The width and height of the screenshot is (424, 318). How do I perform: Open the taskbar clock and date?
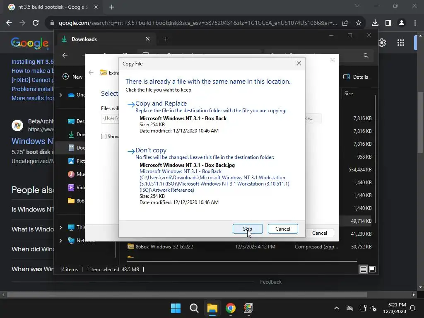point(395,308)
